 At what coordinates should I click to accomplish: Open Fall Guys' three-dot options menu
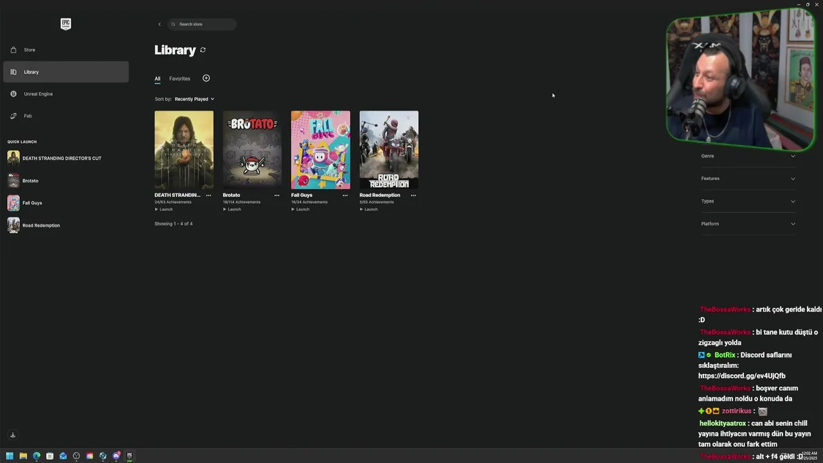345,195
